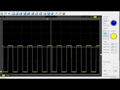Click the yellow CH1 ground marker on the left edge
The image size is (120, 90).
tap(1, 72)
